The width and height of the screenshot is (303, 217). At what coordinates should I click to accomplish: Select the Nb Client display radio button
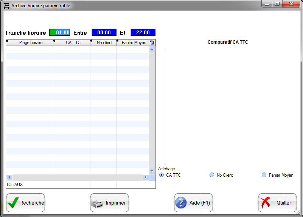click(x=212, y=175)
